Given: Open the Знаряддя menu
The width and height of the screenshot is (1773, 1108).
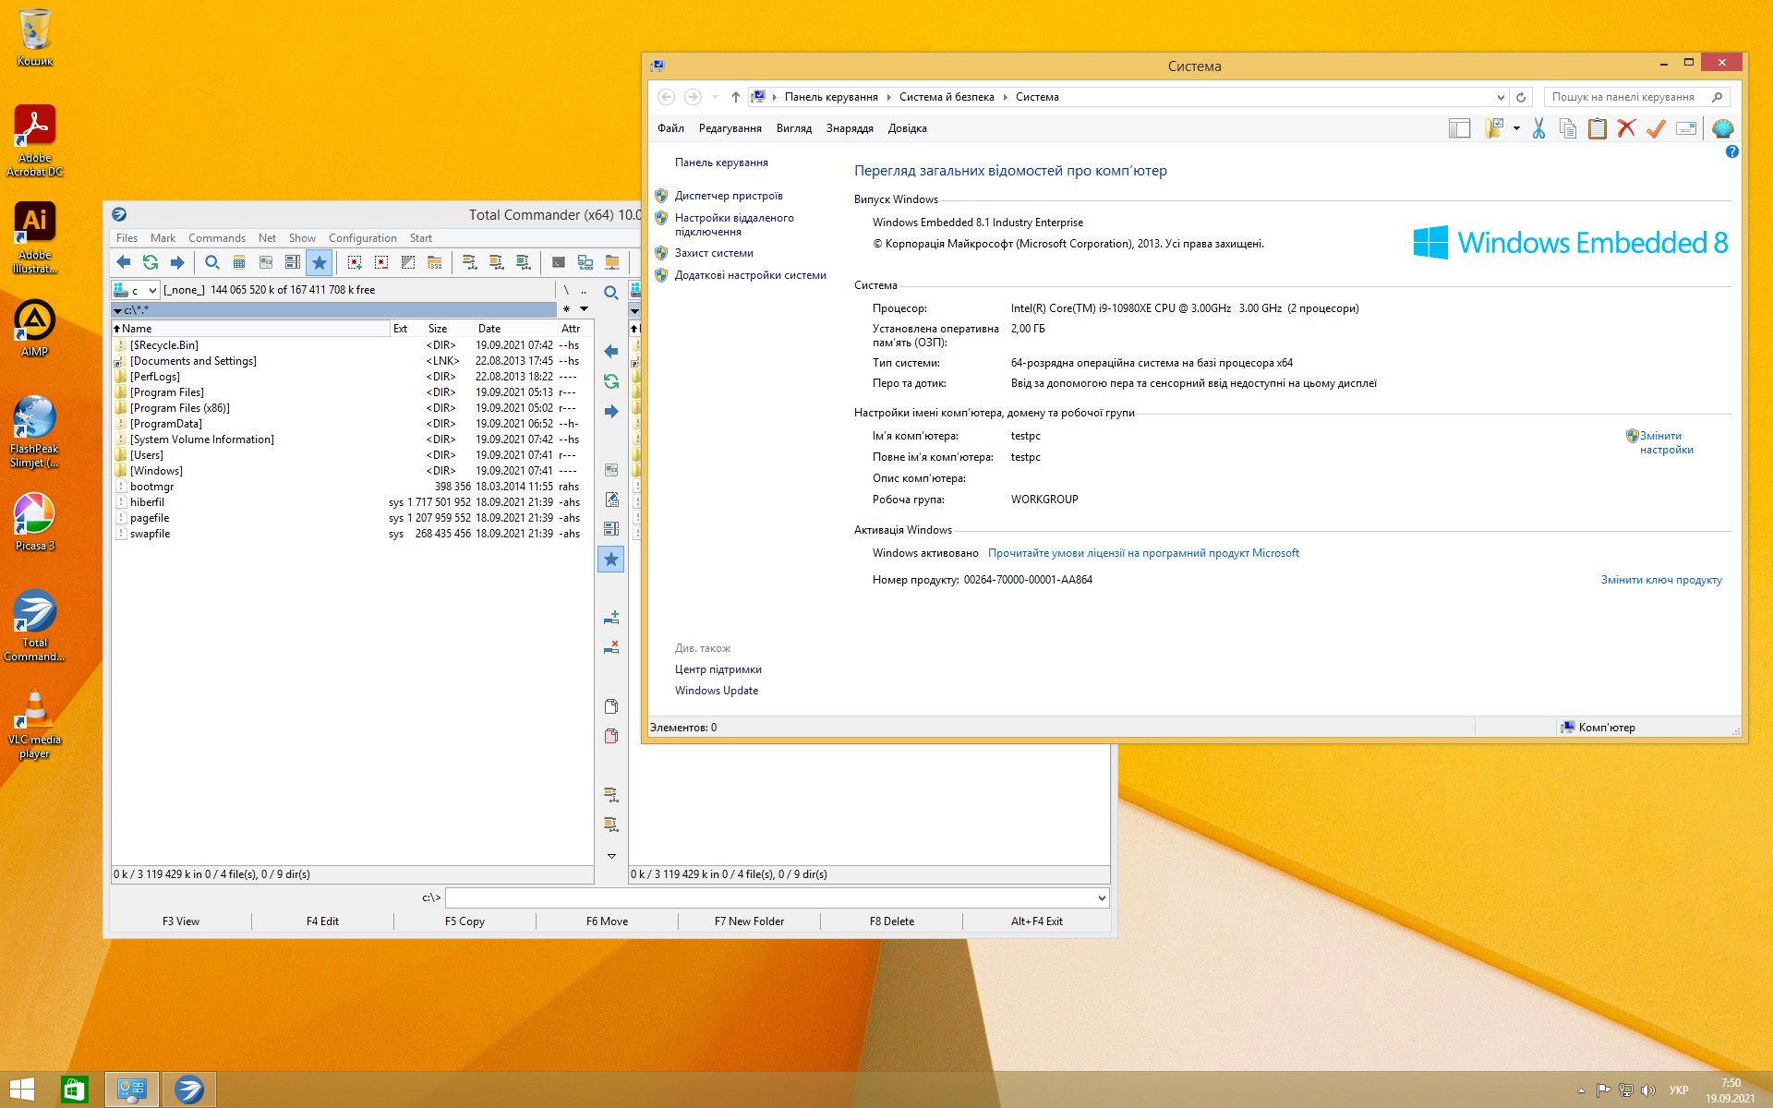Looking at the screenshot, I should tap(849, 128).
